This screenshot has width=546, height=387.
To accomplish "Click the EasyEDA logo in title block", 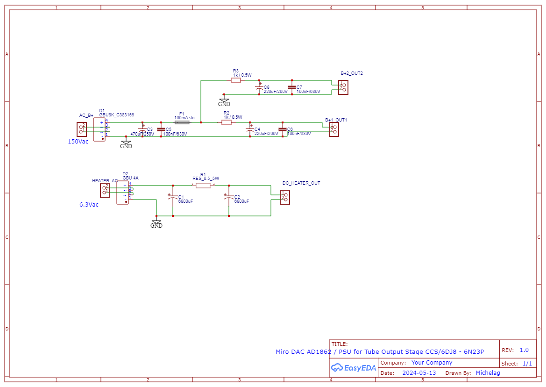I will click(x=353, y=367).
